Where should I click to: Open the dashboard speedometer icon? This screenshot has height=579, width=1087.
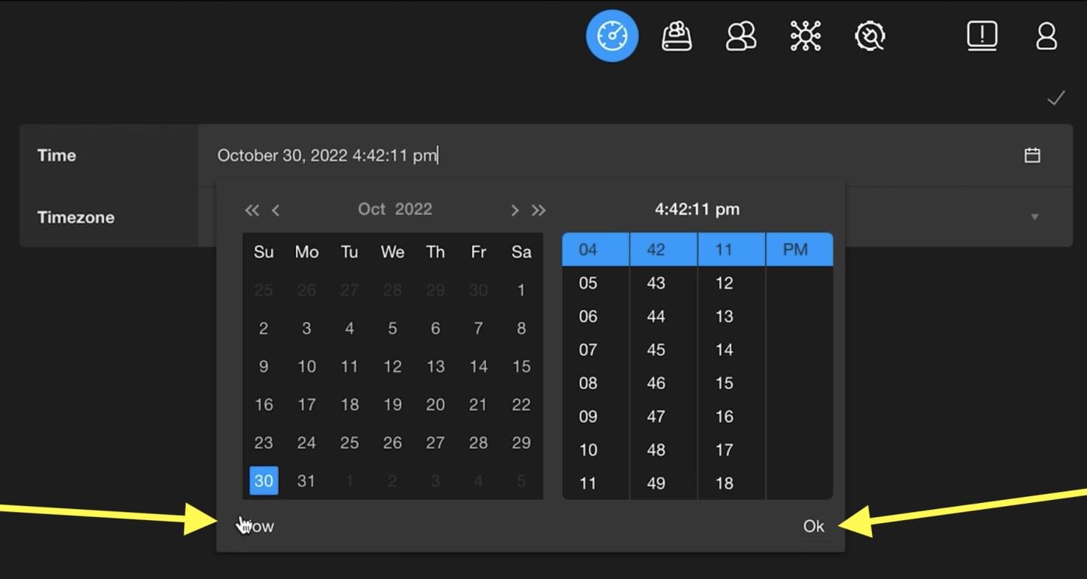click(612, 36)
